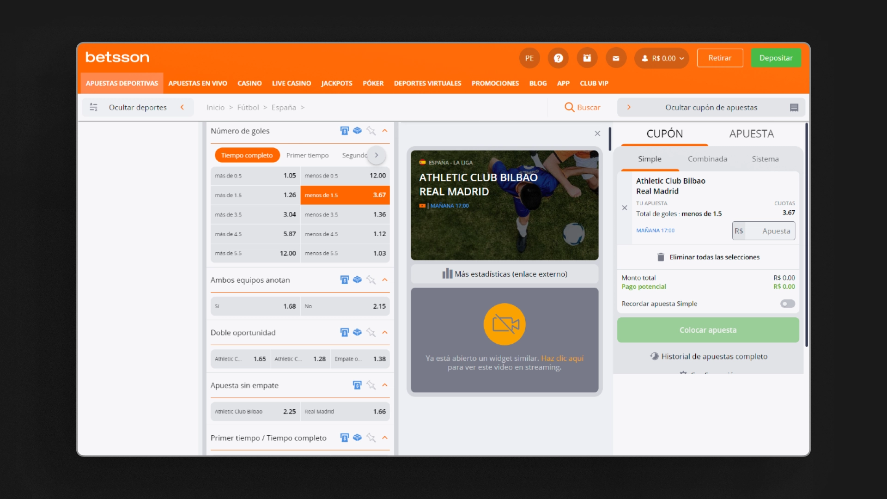This screenshot has width=887, height=499.
Task: Open stats icon for Número de goles
Action: (345, 131)
